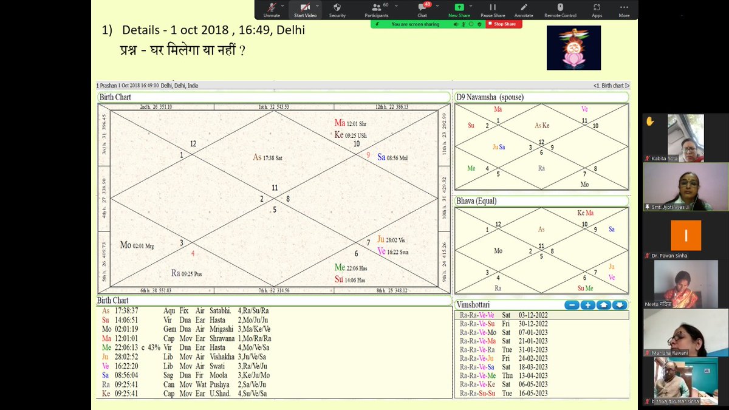729x410 pixels.
Task: Click the '<1. Birth chart I>' label
Action: [x=612, y=86]
